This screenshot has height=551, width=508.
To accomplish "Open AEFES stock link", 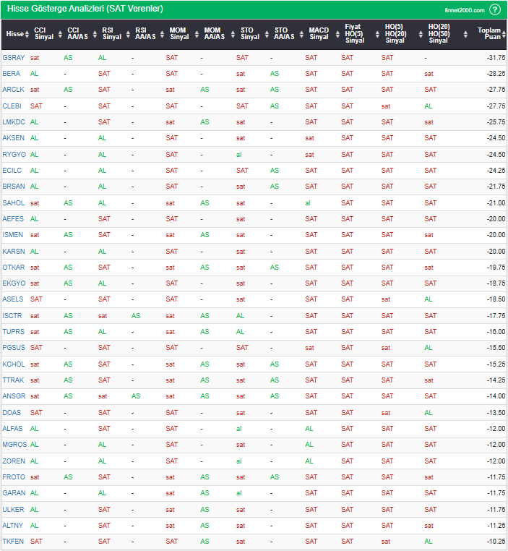I will [x=13, y=218].
